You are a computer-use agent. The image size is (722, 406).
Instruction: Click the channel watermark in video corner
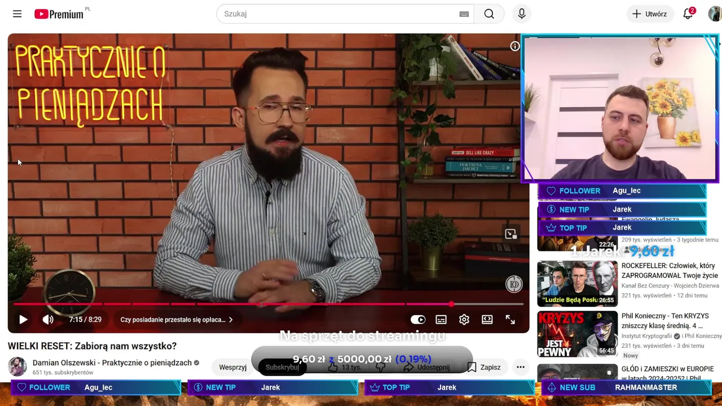513,284
